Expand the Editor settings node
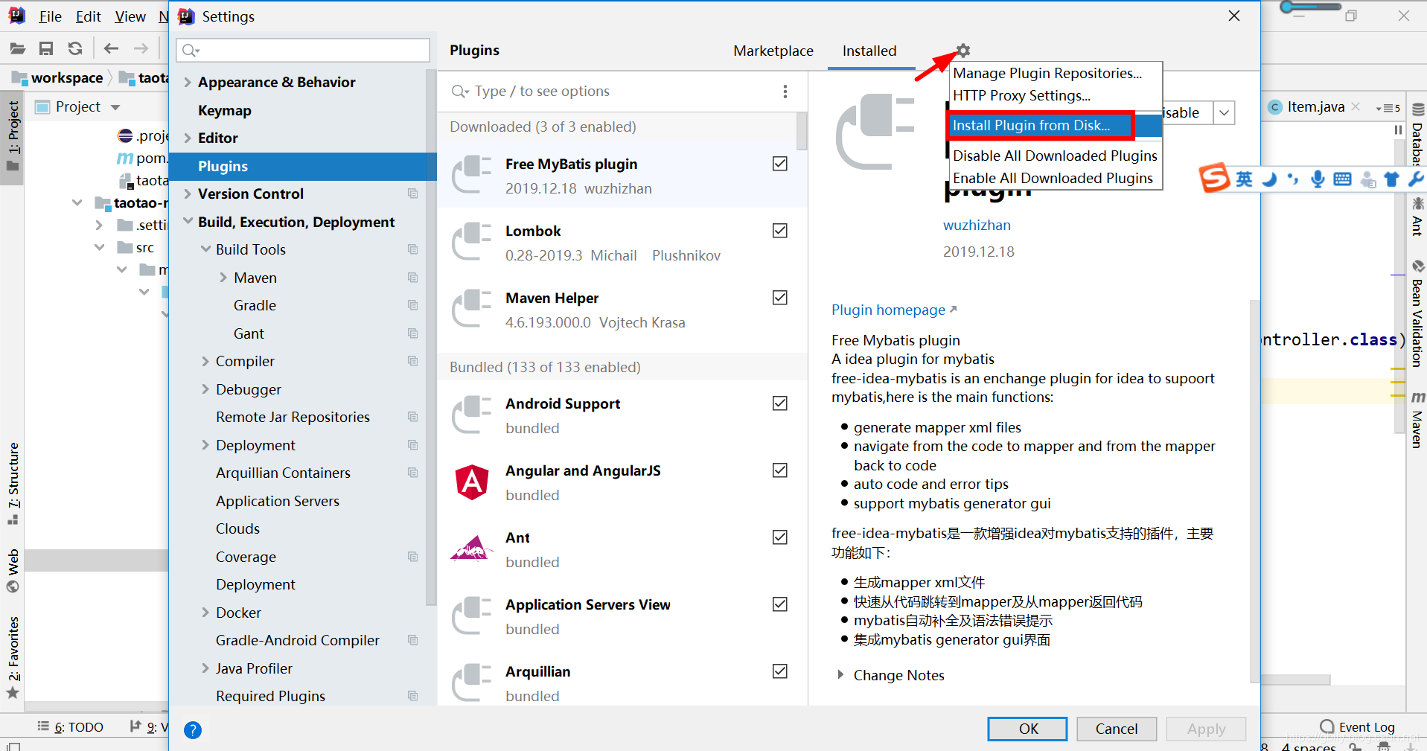 point(188,138)
